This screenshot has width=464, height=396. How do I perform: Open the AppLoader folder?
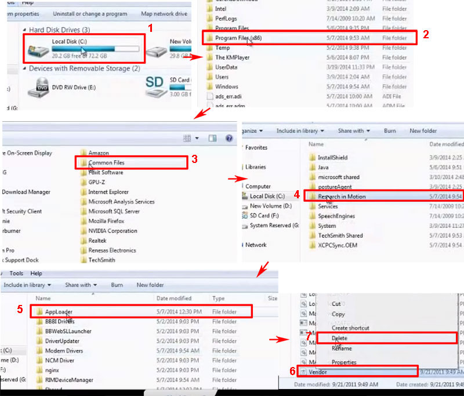58,311
